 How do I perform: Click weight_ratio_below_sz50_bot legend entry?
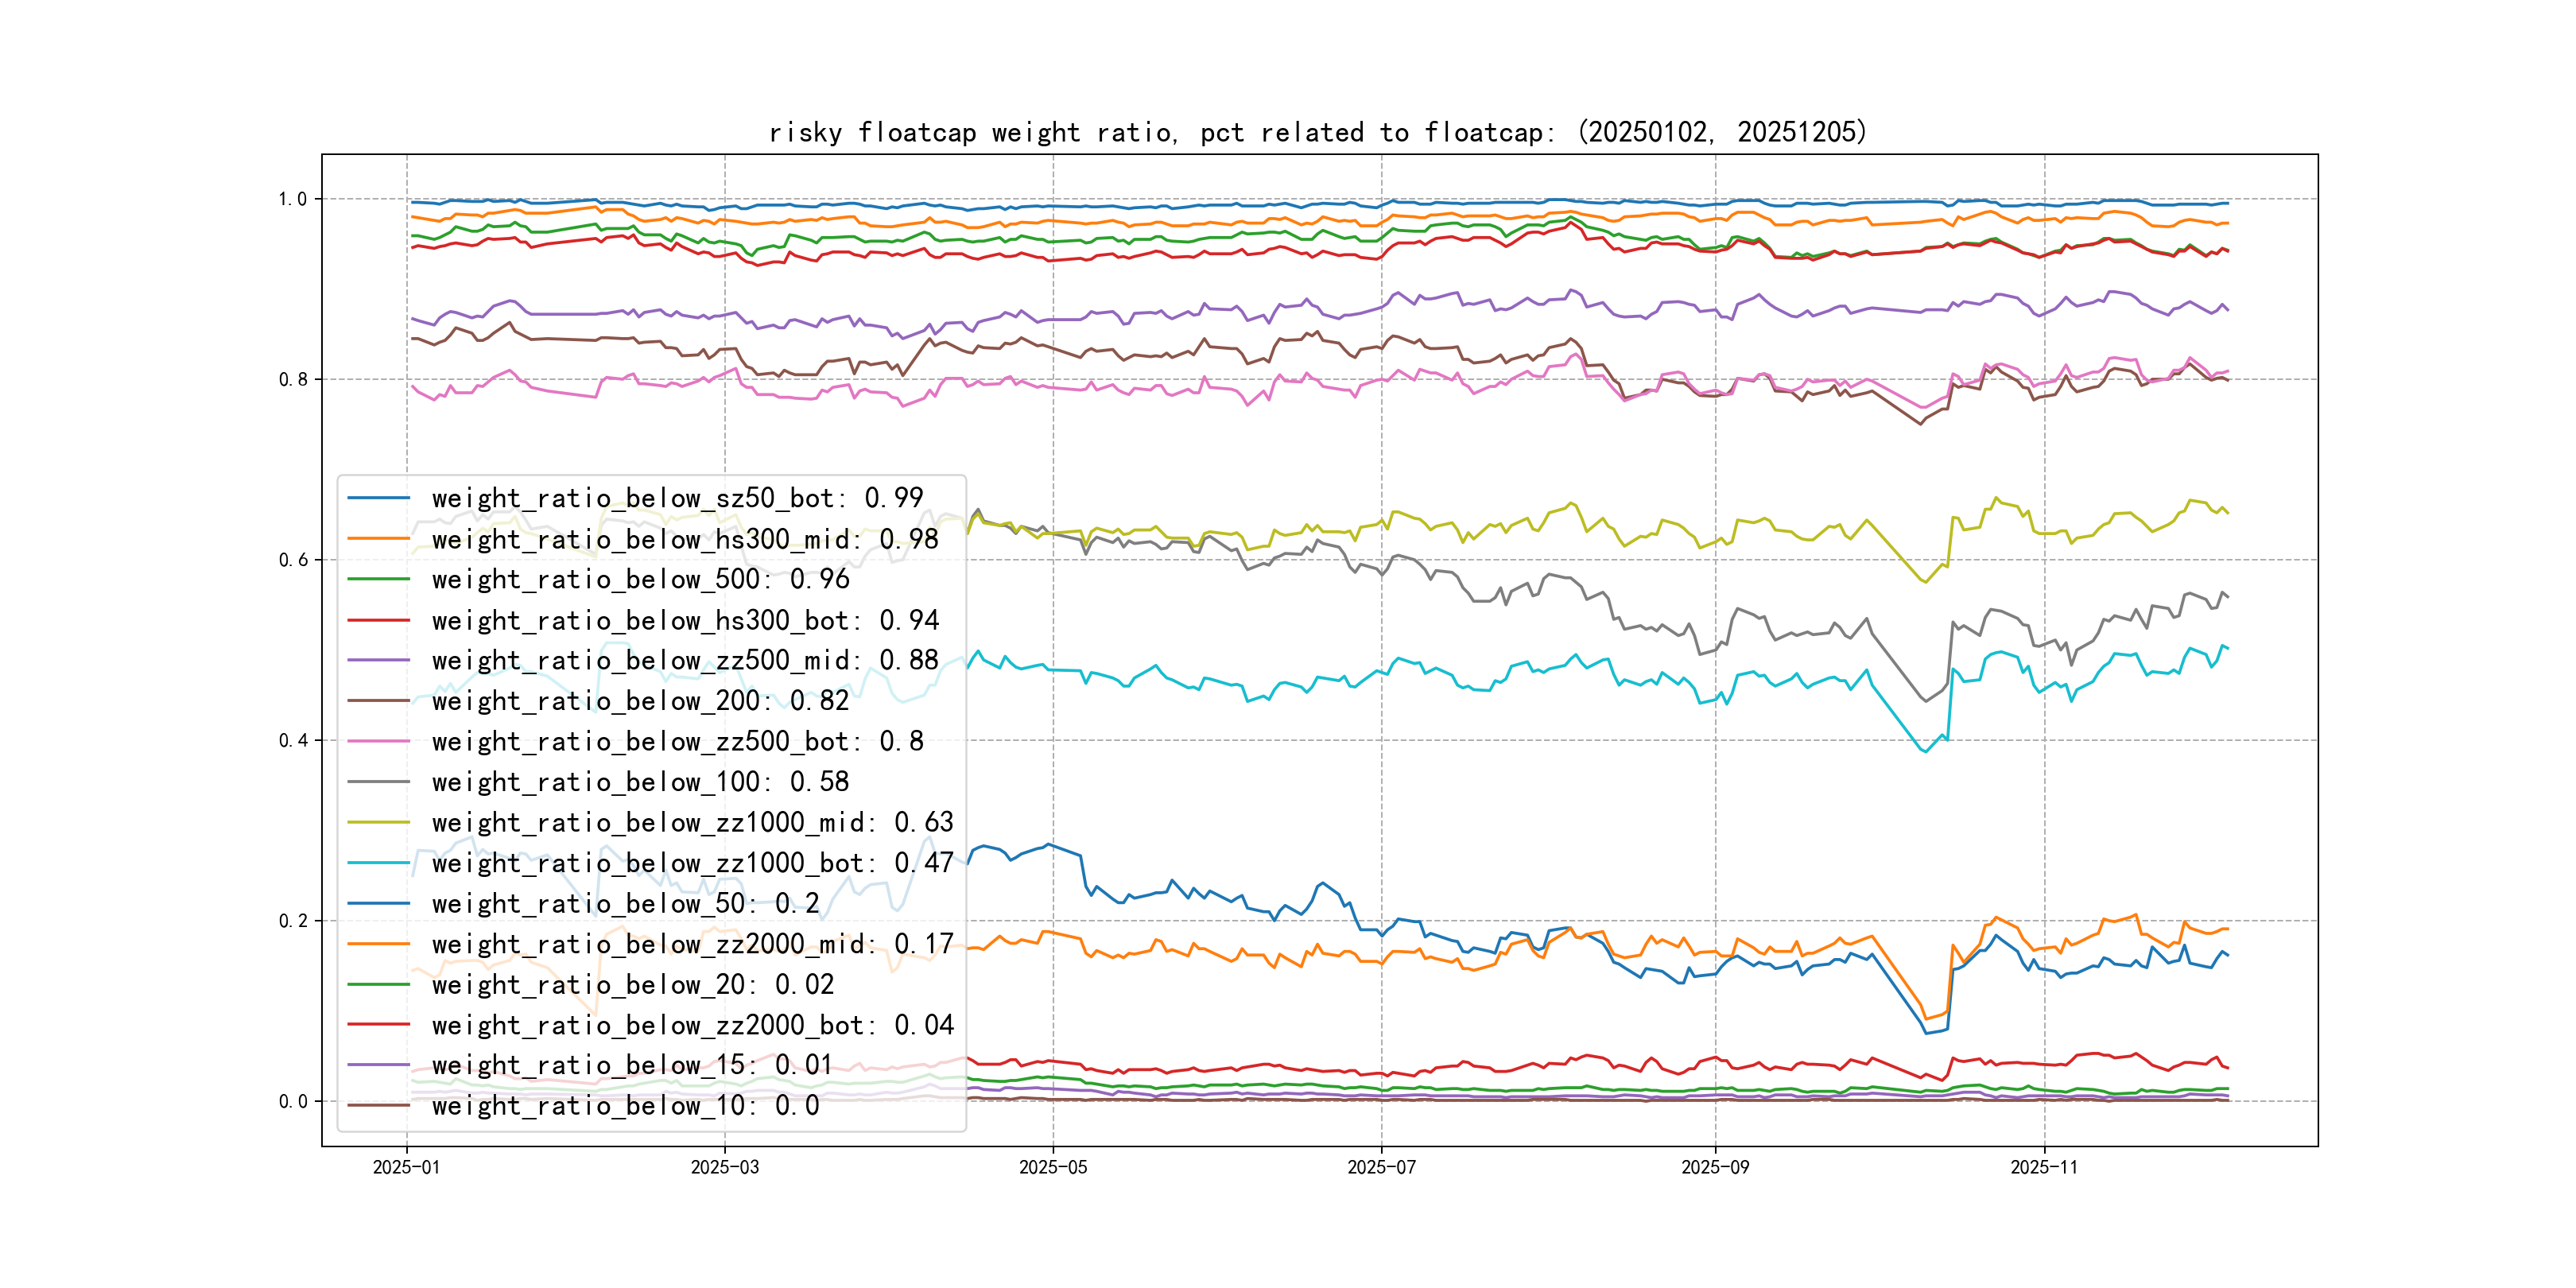coord(677,498)
